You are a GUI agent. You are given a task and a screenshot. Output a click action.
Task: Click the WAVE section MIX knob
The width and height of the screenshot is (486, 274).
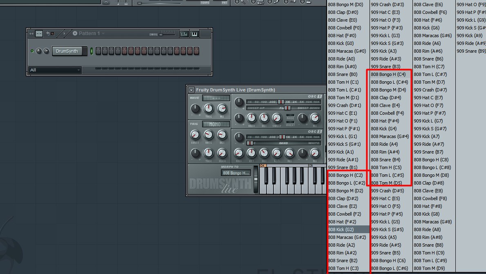pos(222,108)
